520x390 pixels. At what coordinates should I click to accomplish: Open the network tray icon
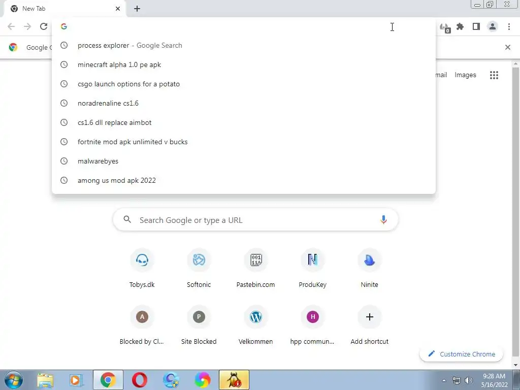[457, 380]
